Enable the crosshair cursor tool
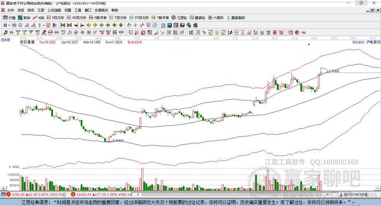Viewport: 381px width, 206px height. (135, 25)
